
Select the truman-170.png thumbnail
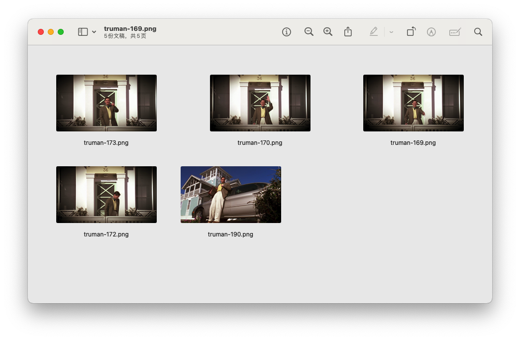260,103
